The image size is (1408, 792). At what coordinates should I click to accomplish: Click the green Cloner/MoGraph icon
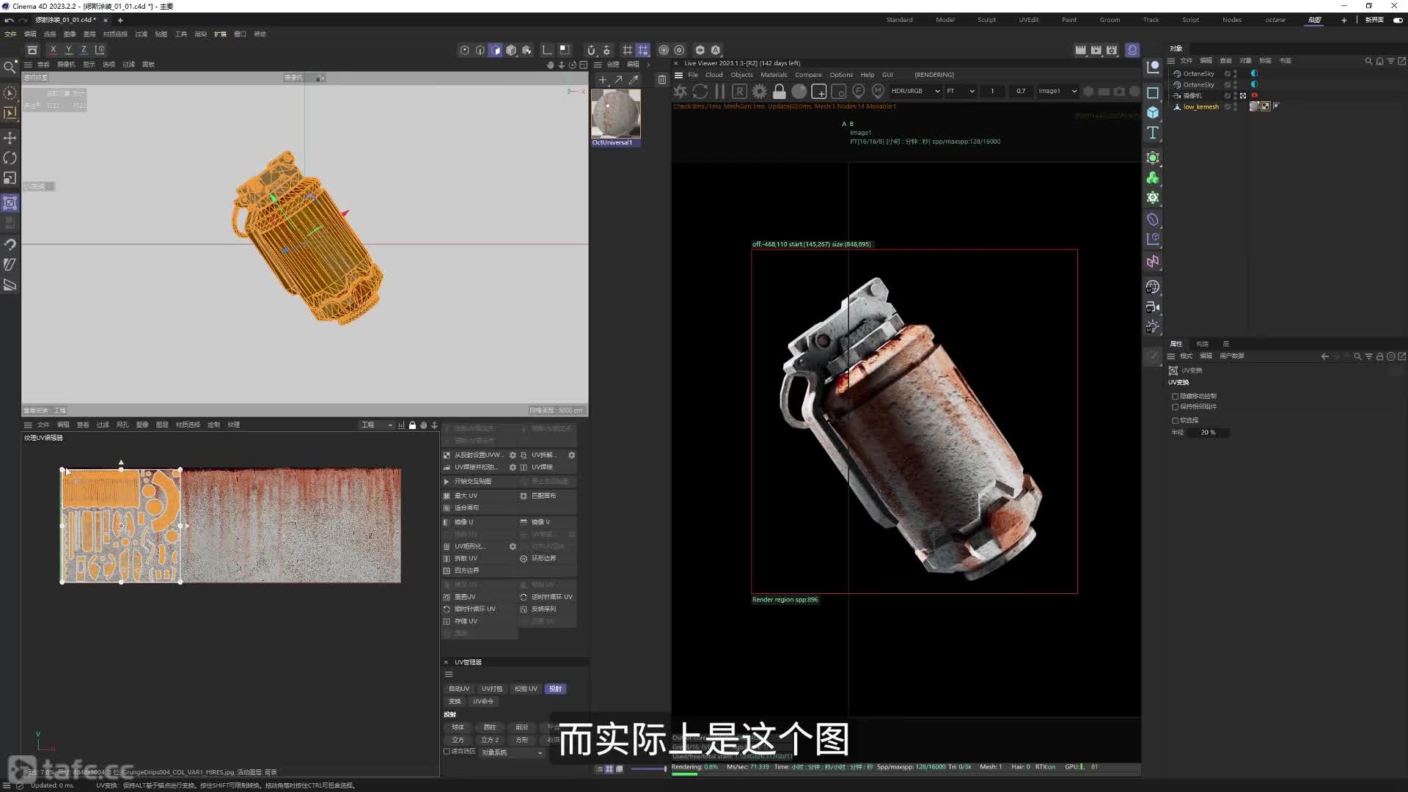pos(1153,178)
